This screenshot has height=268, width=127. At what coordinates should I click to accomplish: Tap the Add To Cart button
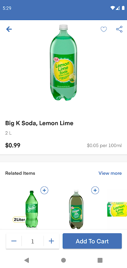pyautogui.click(x=92, y=241)
